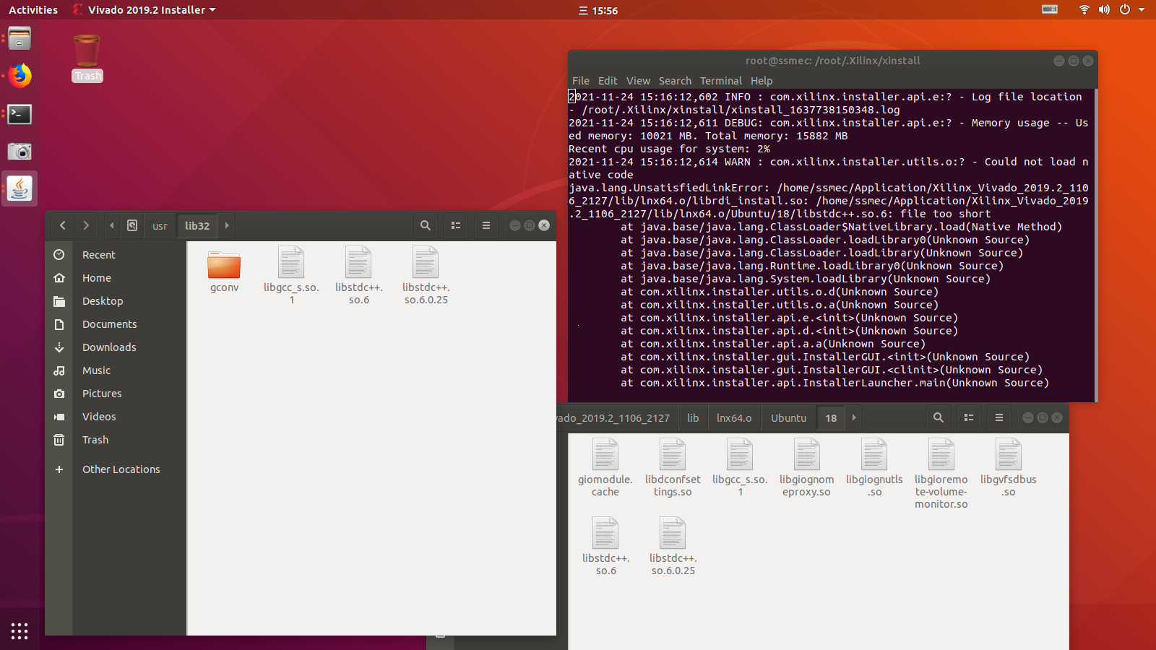Select the lnx64.o breadcrumb segment
The image size is (1156, 650).
[x=733, y=417]
